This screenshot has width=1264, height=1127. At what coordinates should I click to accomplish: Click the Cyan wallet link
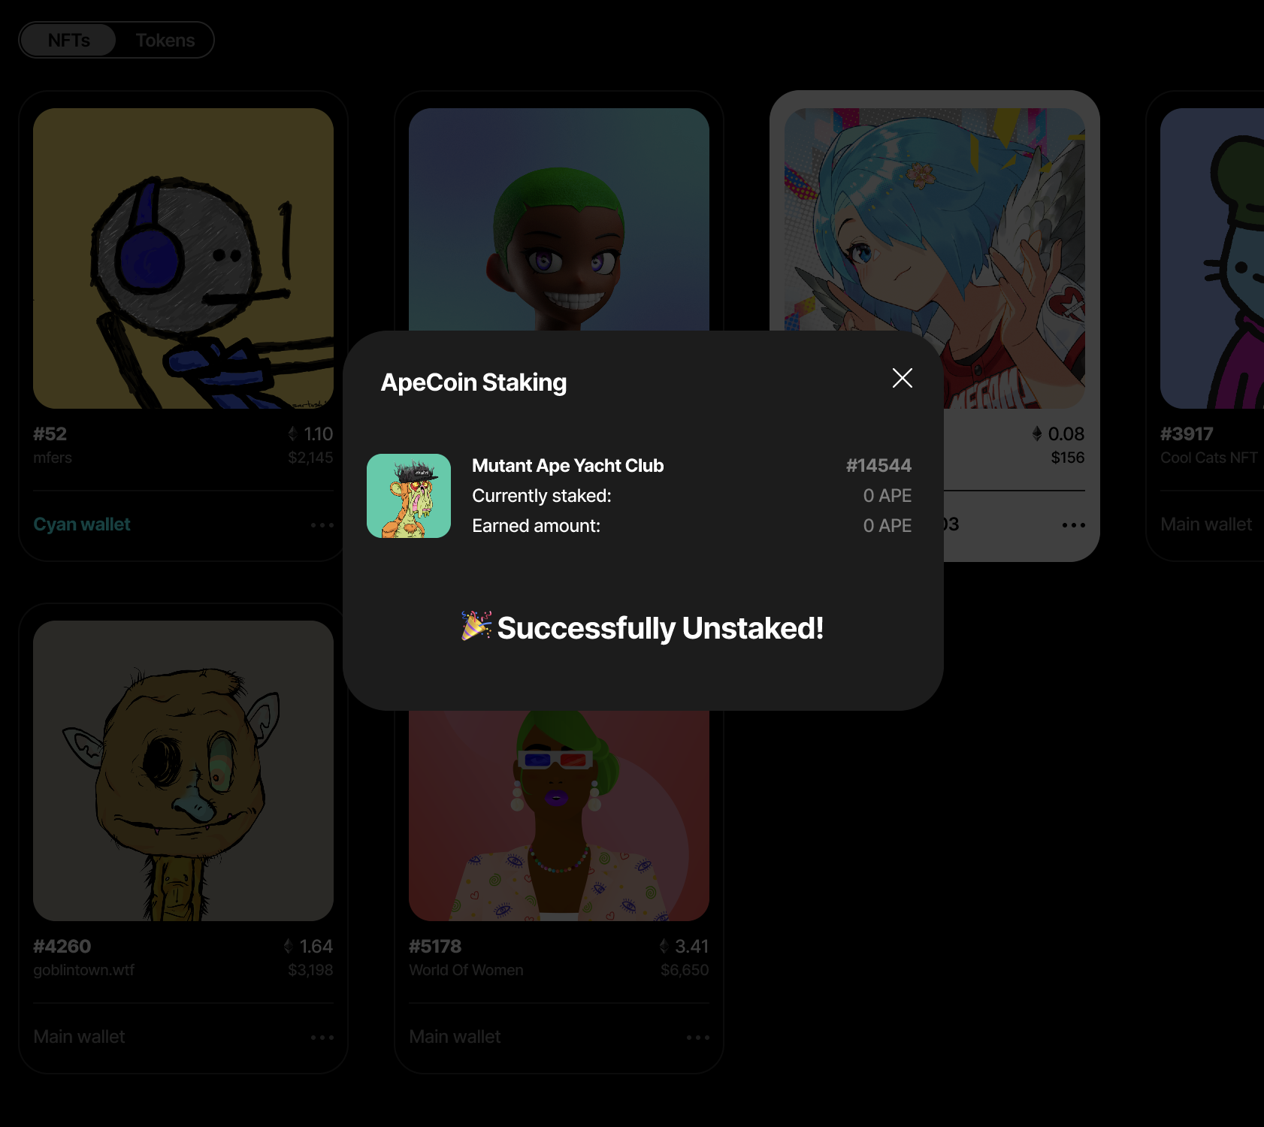pyautogui.click(x=82, y=524)
